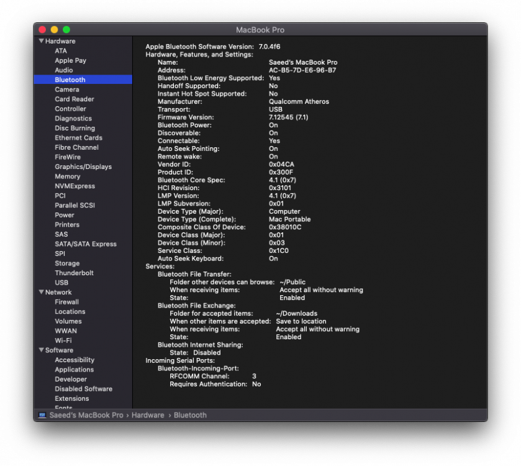
Task: Click the Network category label in sidebar
Action: 58,292
